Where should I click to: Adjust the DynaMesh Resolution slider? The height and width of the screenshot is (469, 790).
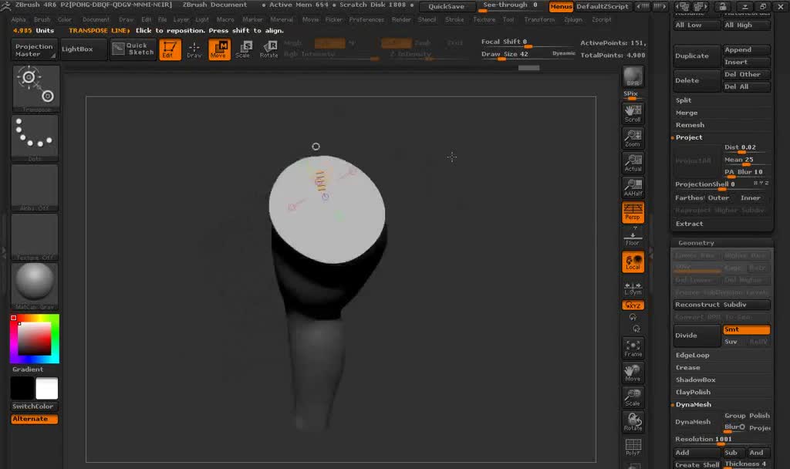(721, 439)
